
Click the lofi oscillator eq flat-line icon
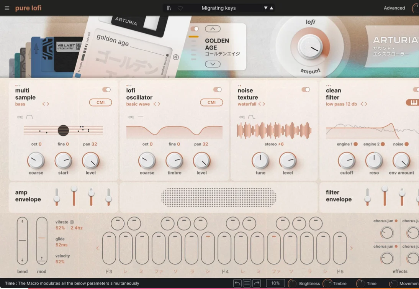(x=141, y=117)
